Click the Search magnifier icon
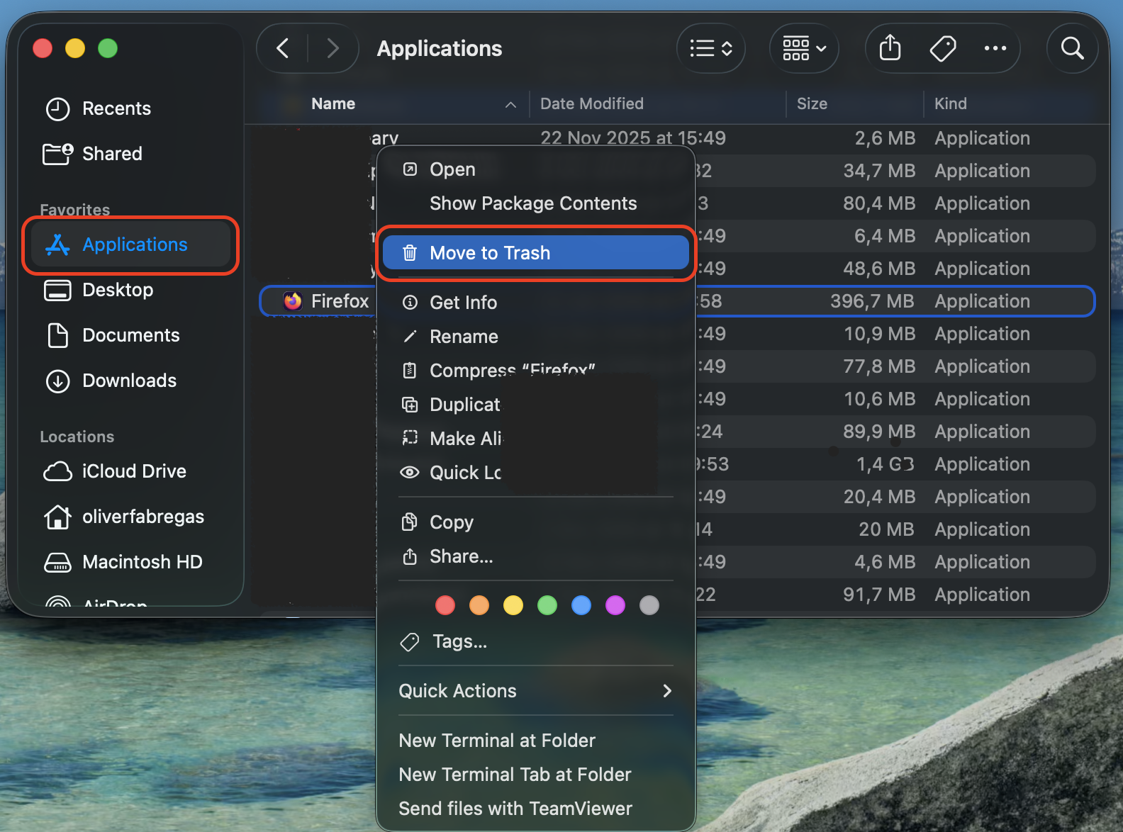The height and width of the screenshot is (832, 1123). point(1072,48)
